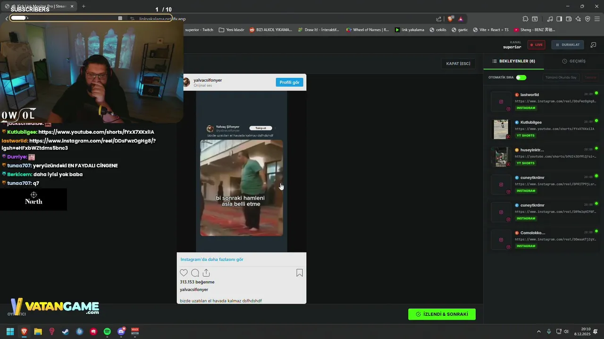Image resolution: width=604 pixels, height=339 pixels.
Task: Click the VPN shield icon in toolbar
Action: pyautogui.click(x=587, y=19)
